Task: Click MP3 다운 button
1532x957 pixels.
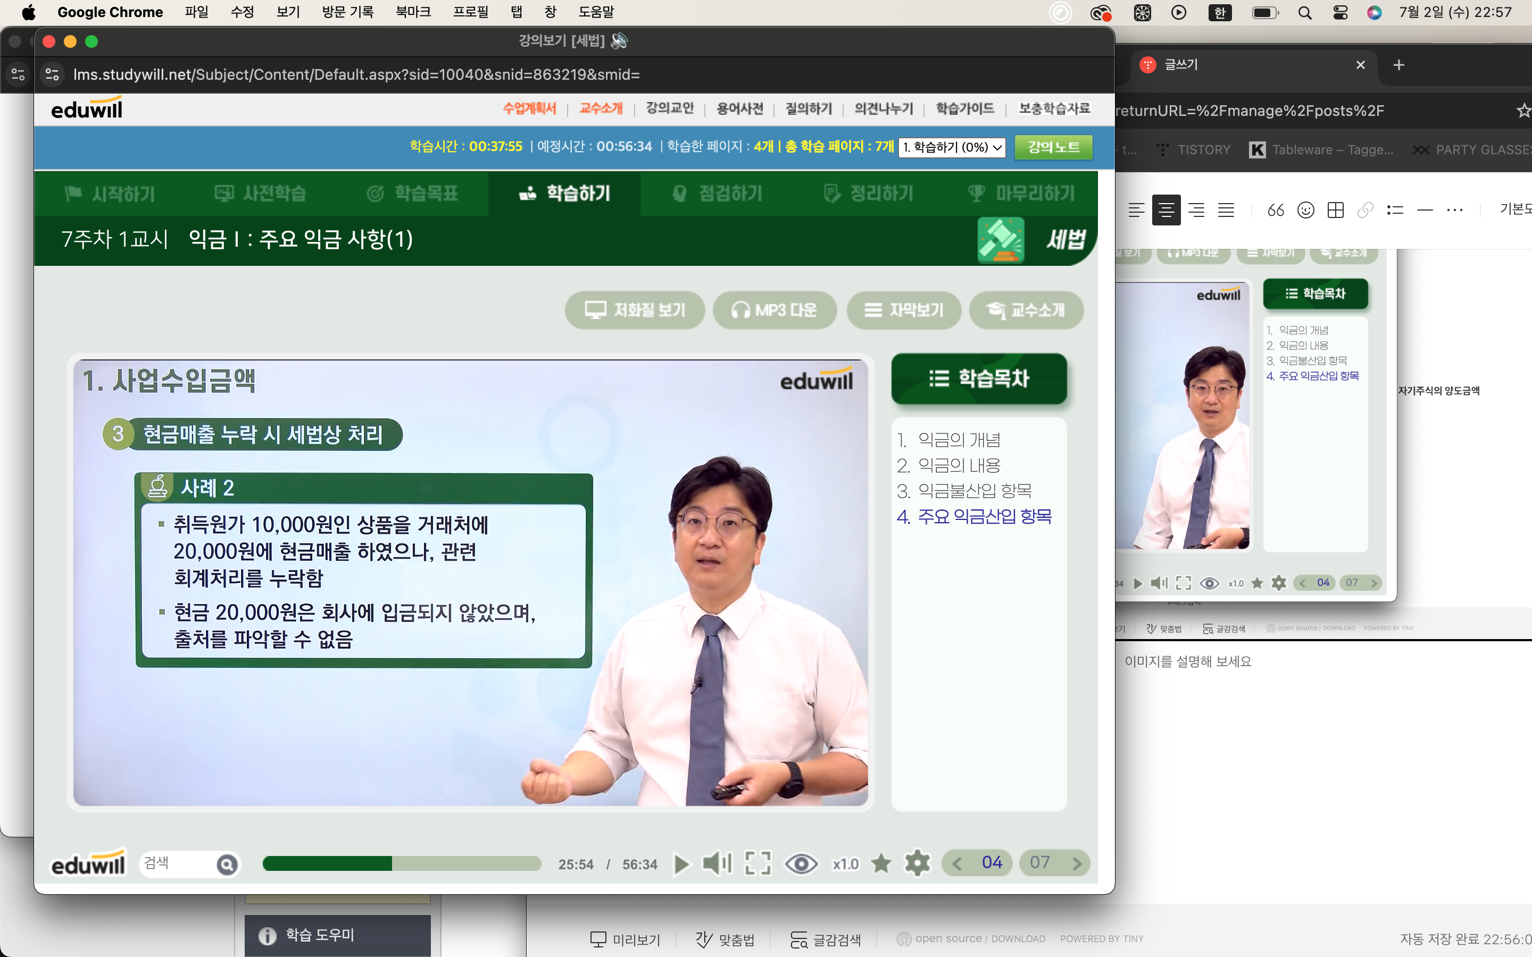Action: (774, 310)
